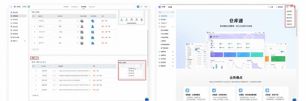306x101 pixels.
Task: Click 访问 button in settings header
Action: (x=146, y=7)
